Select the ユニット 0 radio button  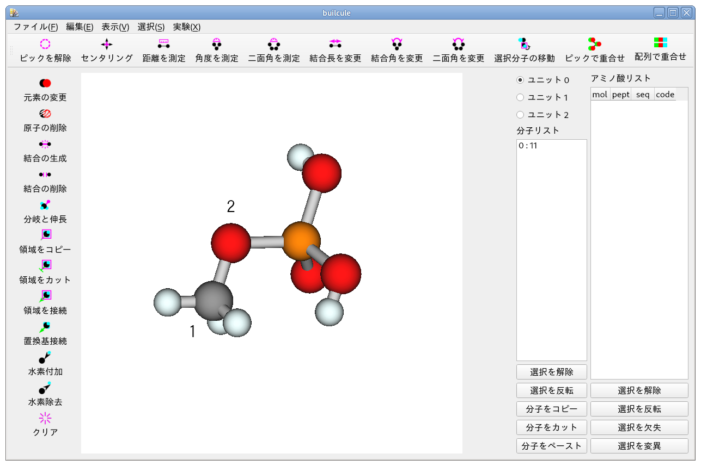pos(521,79)
